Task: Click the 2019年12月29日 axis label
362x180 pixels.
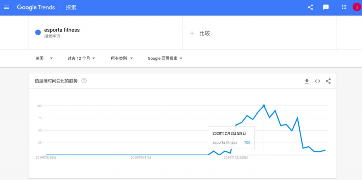Action: pos(236,158)
